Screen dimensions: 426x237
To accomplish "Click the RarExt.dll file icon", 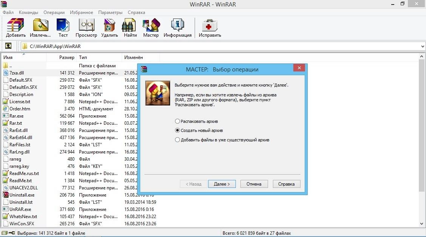I will coord(6,130).
